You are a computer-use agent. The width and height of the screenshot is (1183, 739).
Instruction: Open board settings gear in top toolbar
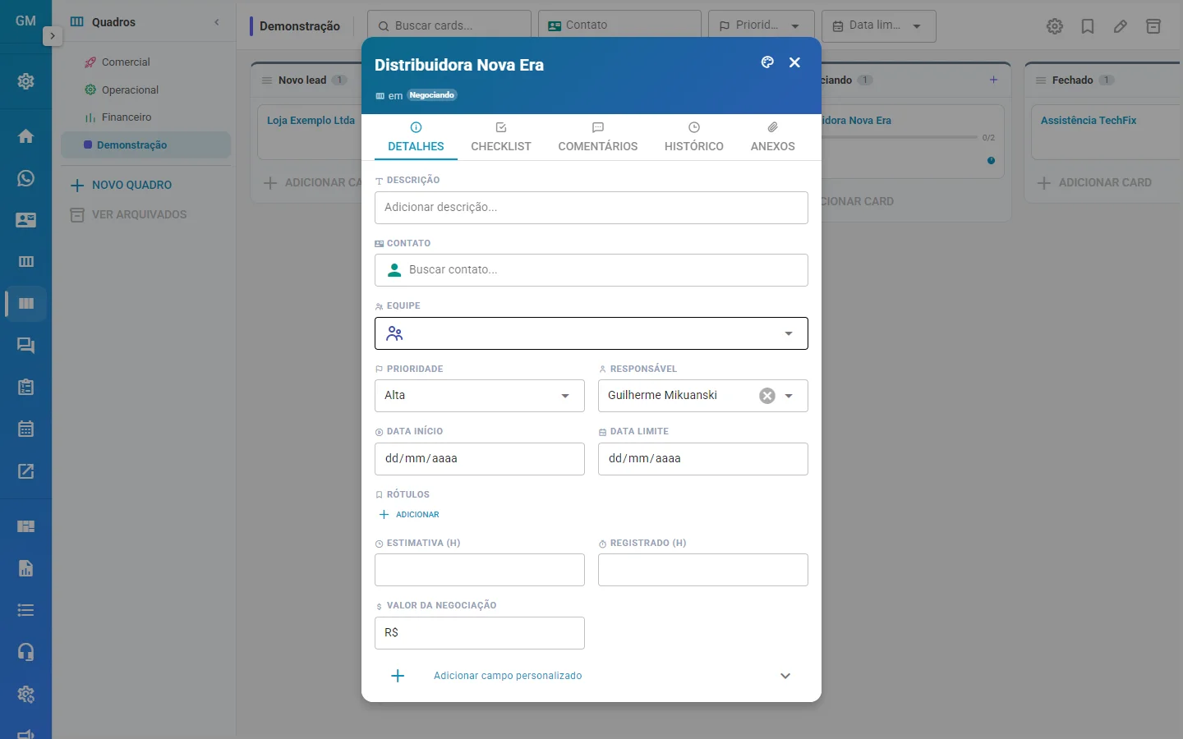pyautogui.click(x=1055, y=26)
